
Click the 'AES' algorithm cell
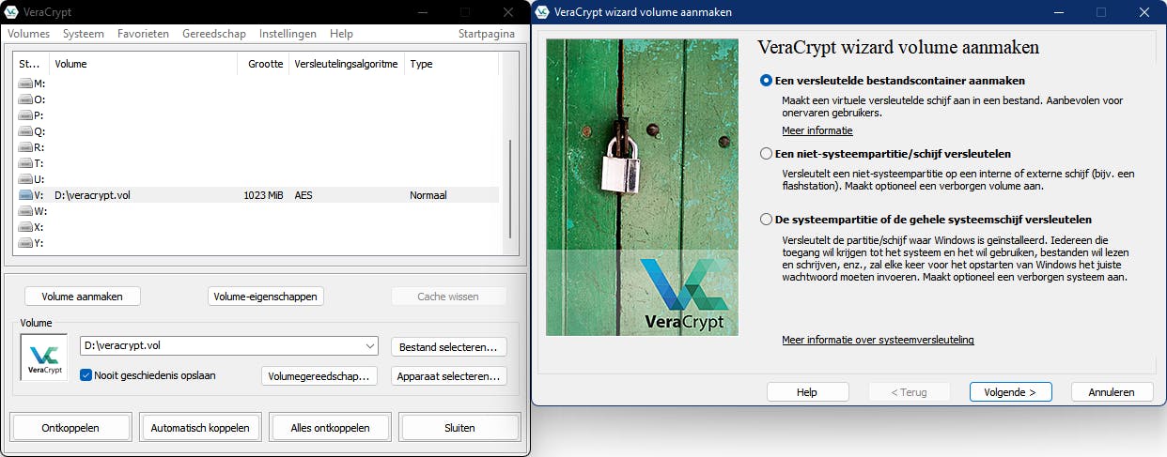tap(303, 195)
